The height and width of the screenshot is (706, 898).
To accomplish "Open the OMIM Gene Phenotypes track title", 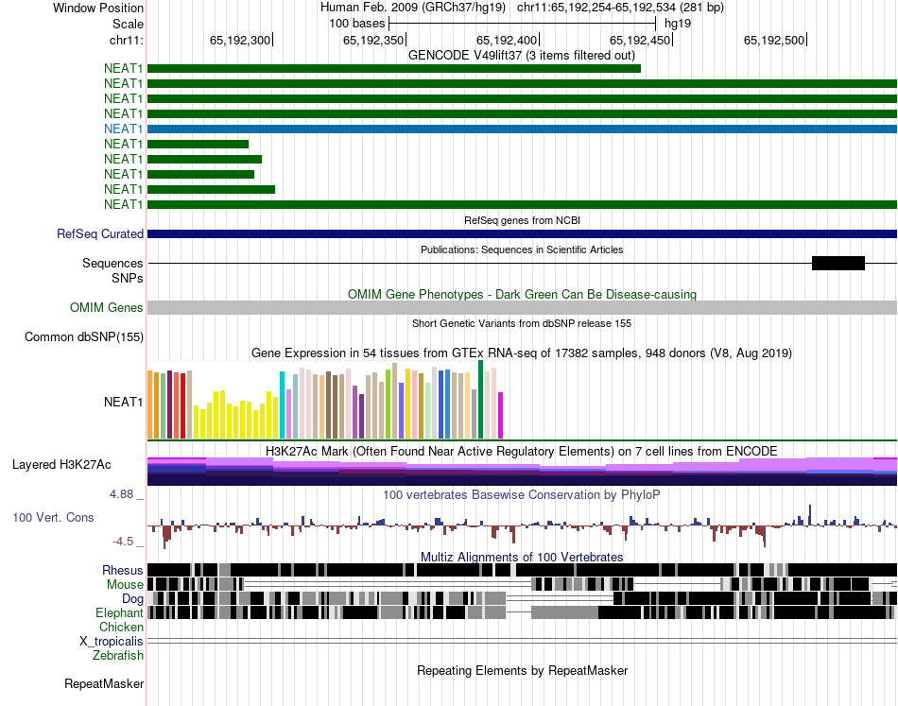I will click(x=522, y=294).
